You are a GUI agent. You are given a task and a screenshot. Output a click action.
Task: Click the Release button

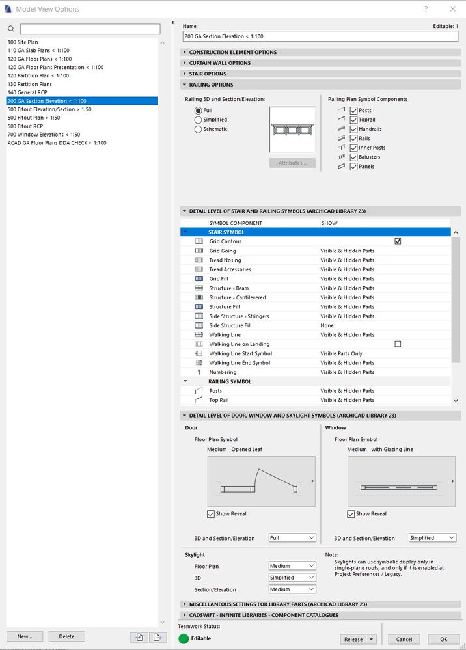click(353, 639)
